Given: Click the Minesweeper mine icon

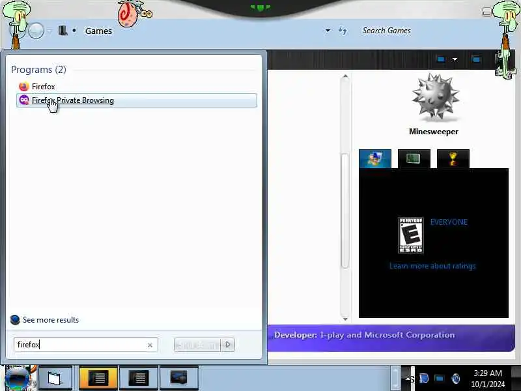Looking at the screenshot, I should point(435,96).
